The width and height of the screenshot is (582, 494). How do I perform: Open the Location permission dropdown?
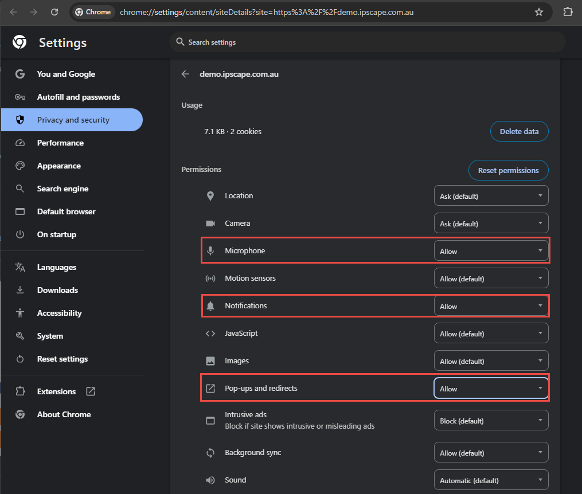(491, 196)
